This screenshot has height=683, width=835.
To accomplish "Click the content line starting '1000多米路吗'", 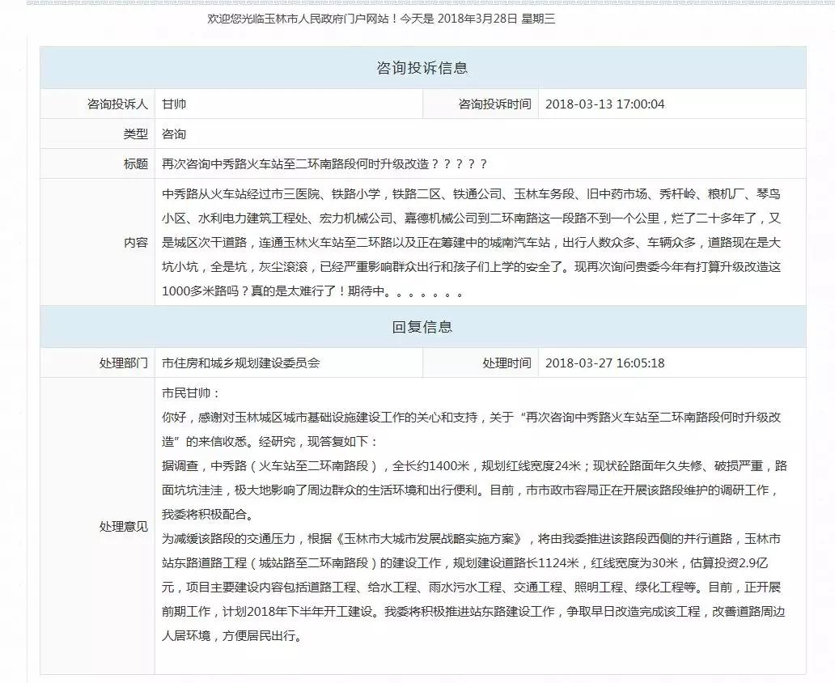I will pyautogui.click(x=312, y=291).
